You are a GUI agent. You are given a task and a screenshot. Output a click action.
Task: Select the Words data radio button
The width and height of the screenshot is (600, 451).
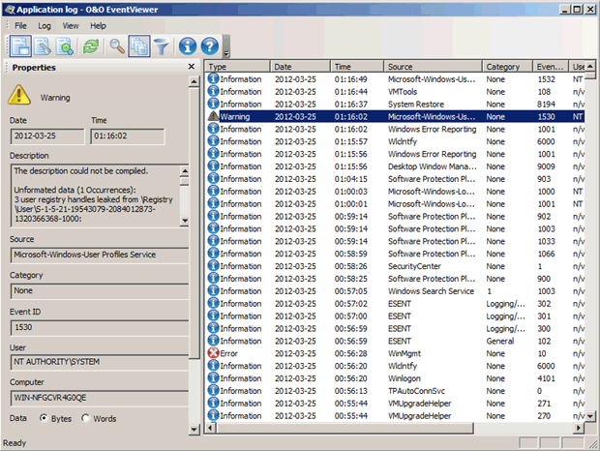[86, 418]
